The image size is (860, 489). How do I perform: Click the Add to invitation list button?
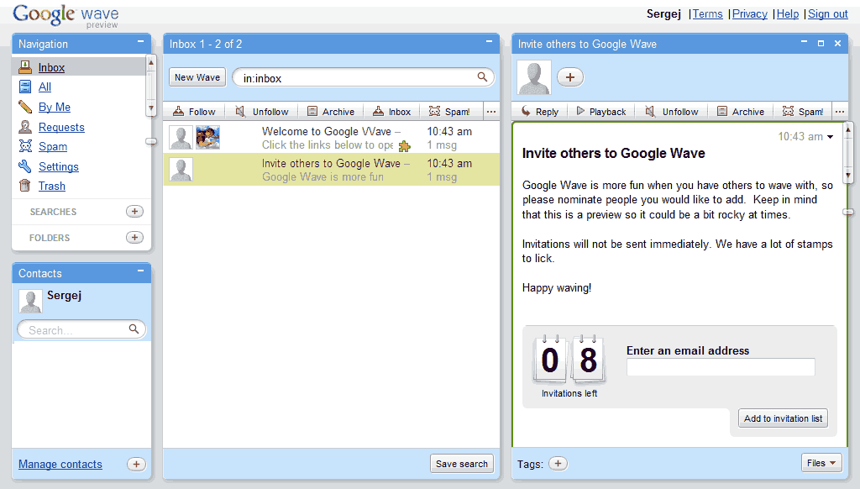pyautogui.click(x=783, y=418)
